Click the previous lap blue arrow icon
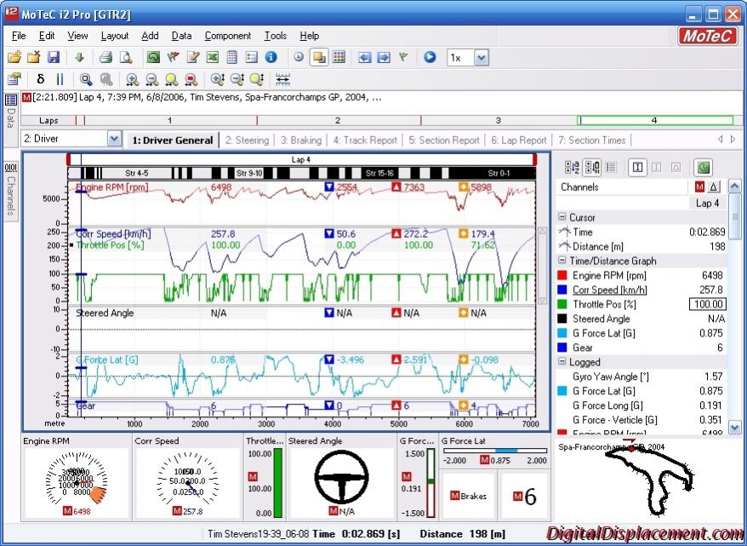Viewport: 747px width, 546px height. click(x=365, y=58)
